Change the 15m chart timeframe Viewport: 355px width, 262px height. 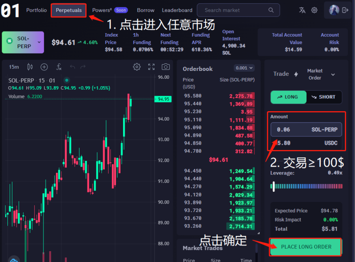pyautogui.click(x=14, y=67)
